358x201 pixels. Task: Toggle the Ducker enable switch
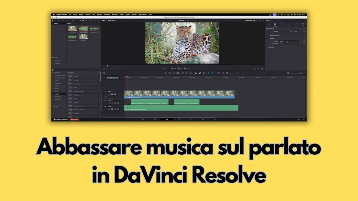(x=268, y=38)
